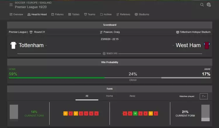Click the Scoreboard section header
The height and width of the screenshot is (128, 219).
coord(109,25)
